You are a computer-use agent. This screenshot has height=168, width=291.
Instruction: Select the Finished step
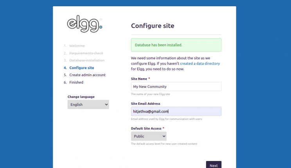76,82
